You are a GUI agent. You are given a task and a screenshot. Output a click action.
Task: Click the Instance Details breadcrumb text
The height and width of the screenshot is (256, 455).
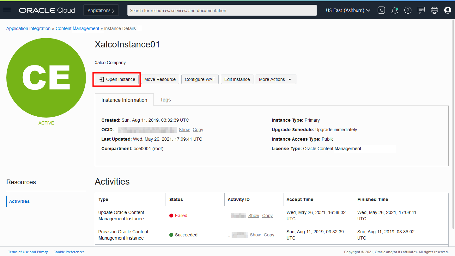120,28
